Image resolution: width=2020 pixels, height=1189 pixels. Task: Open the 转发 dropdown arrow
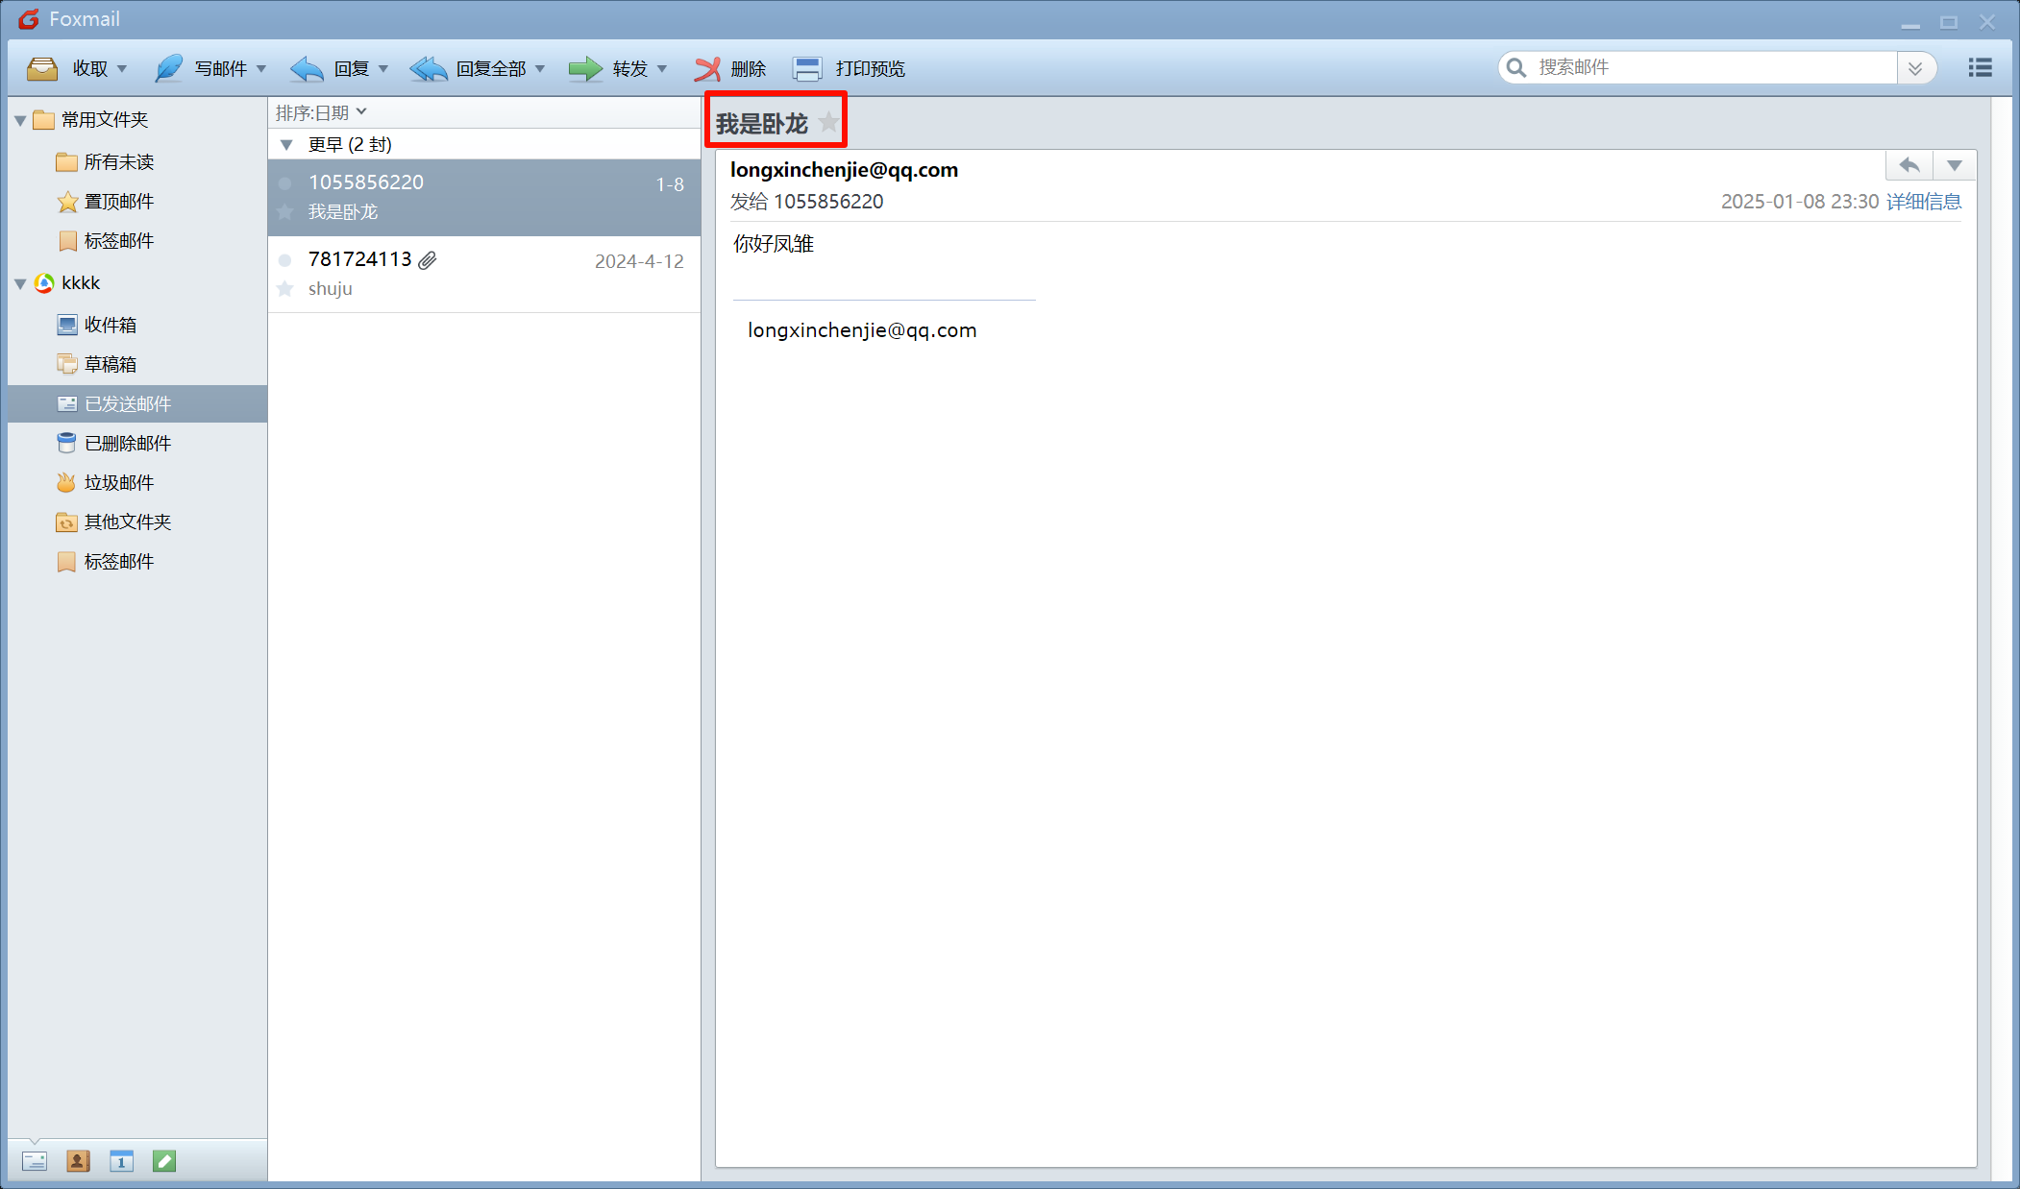[x=662, y=69]
